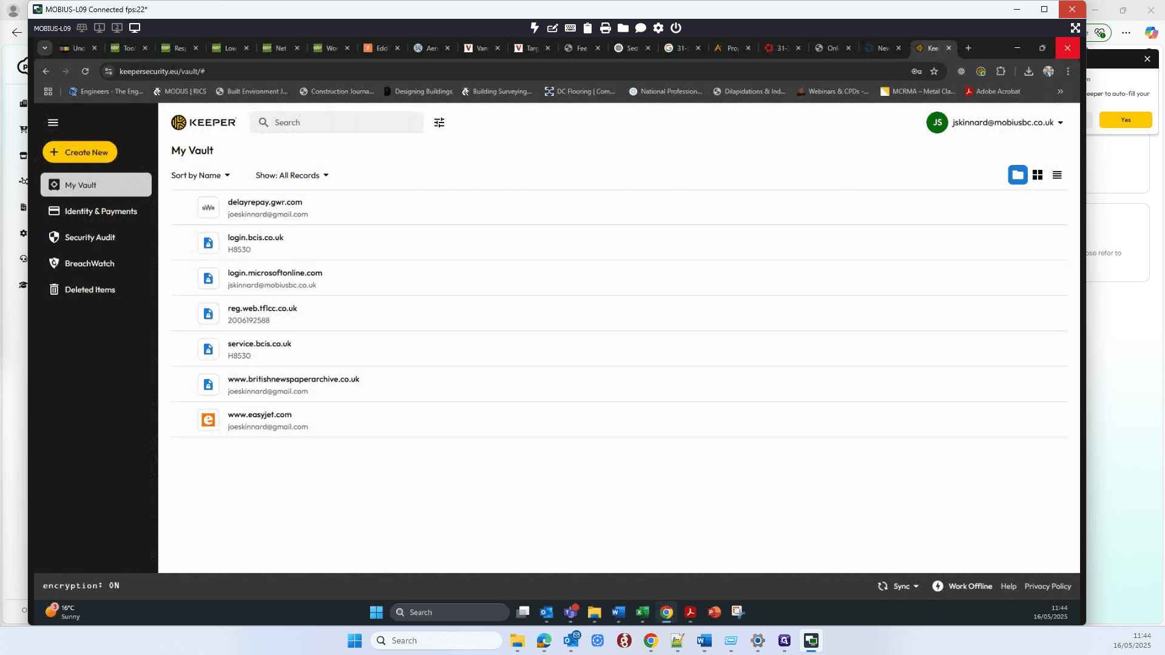Screen dimensions: 1165x655
Task: Open Excel in the remote taskbar
Action: pos(642,612)
